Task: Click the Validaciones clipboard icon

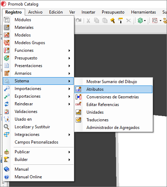Action: [x=7, y=112]
